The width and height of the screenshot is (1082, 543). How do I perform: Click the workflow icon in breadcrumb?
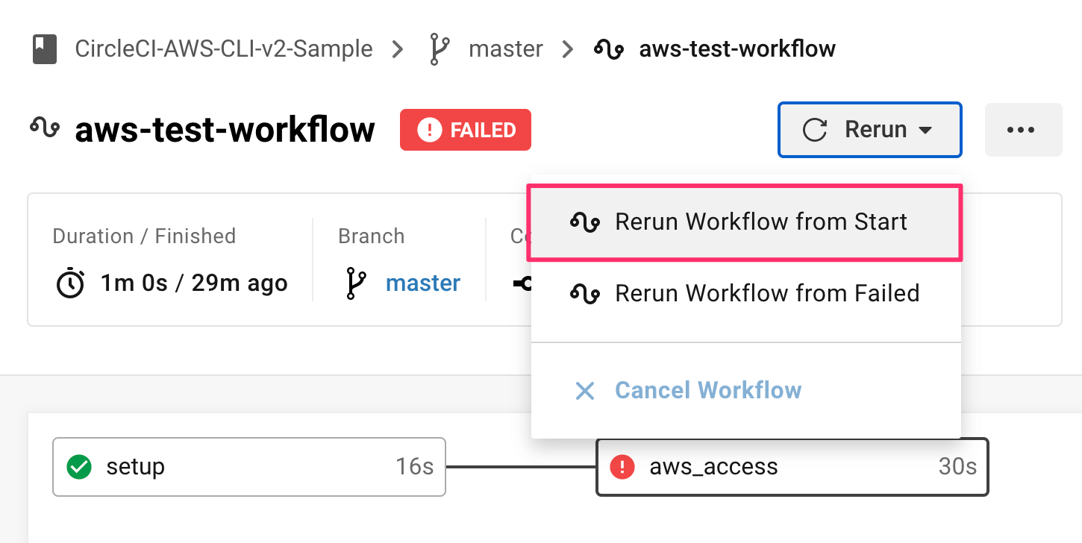point(608,50)
